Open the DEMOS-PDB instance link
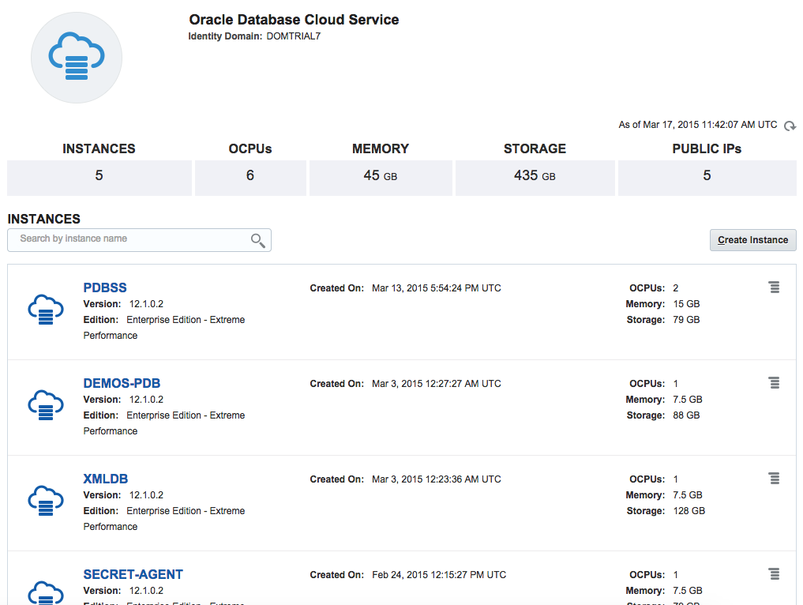The height and width of the screenshot is (605, 803). tap(122, 384)
